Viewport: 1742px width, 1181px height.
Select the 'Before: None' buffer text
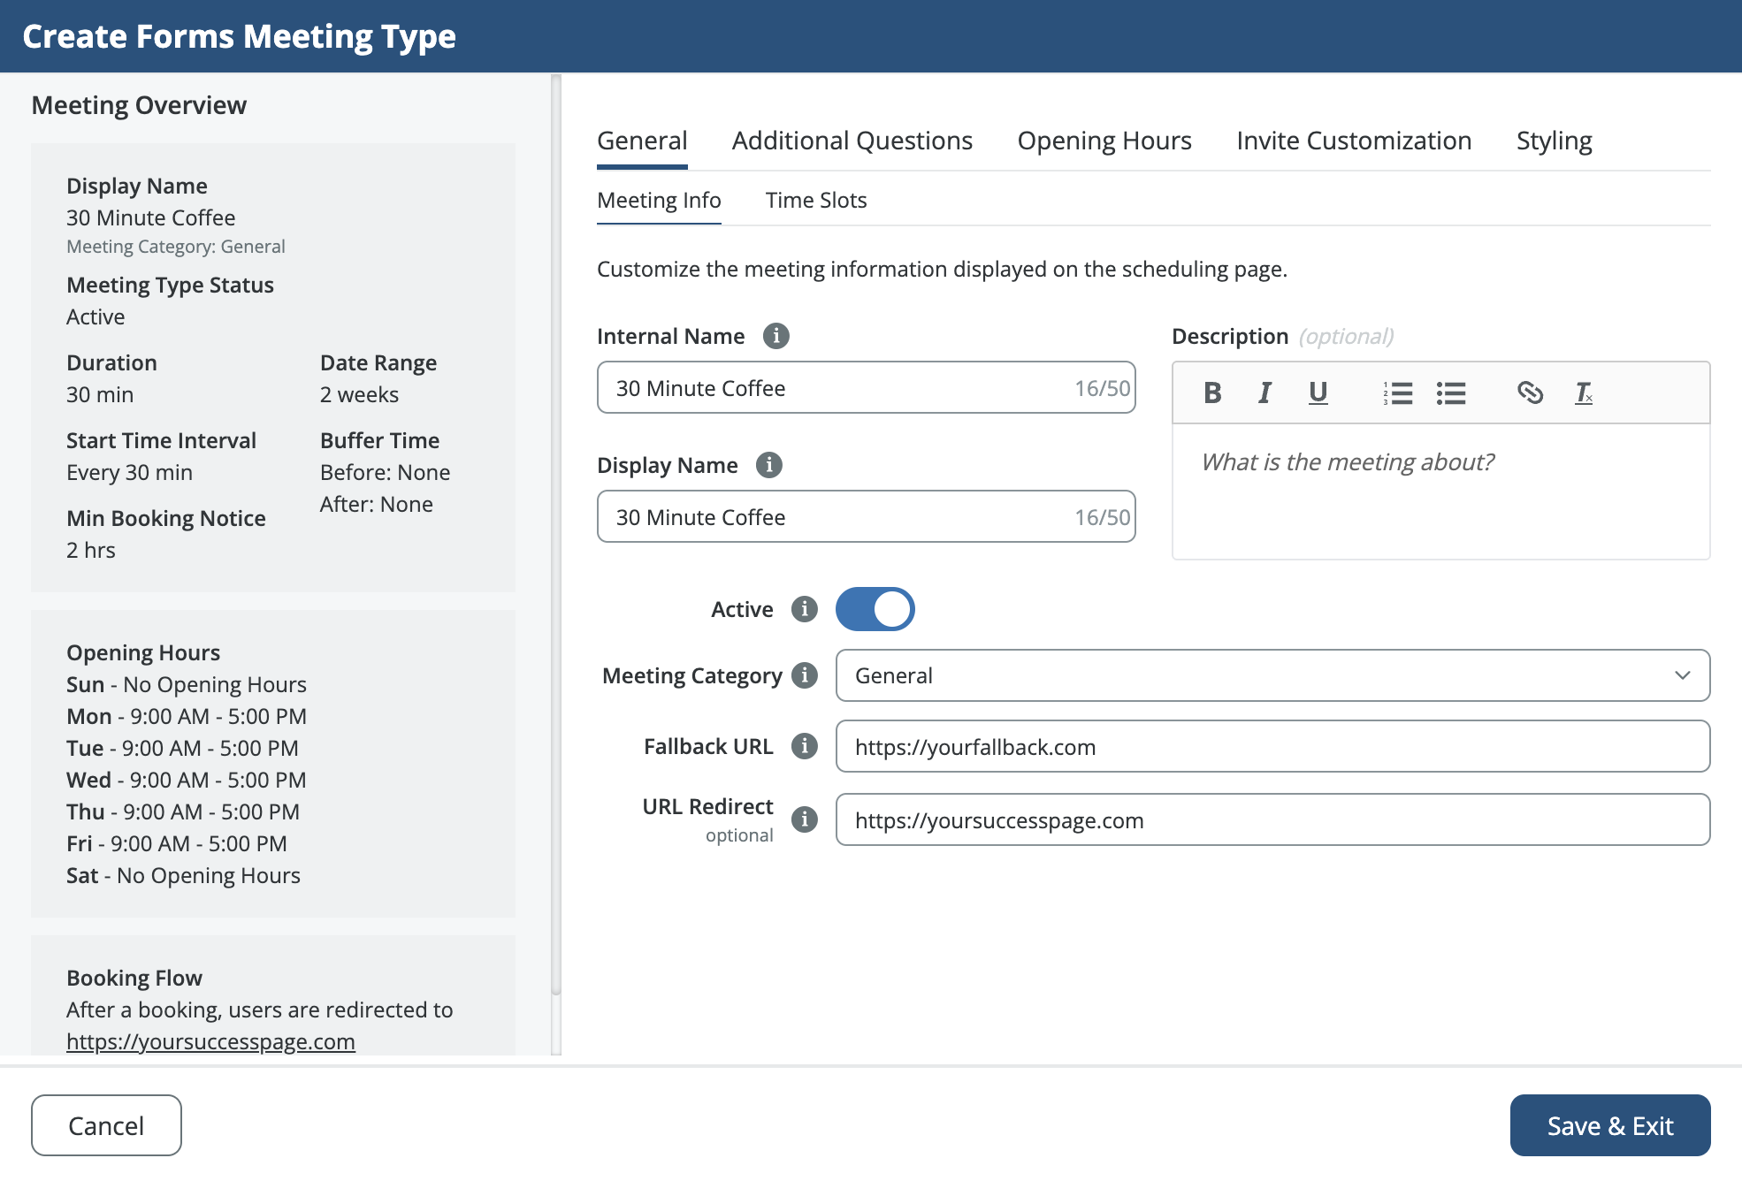click(385, 472)
